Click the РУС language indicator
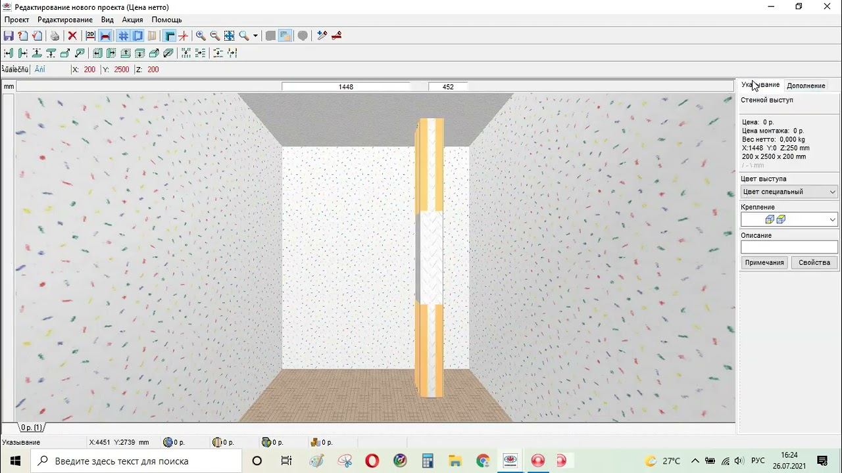The image size is (842, 473). [758, 461]
